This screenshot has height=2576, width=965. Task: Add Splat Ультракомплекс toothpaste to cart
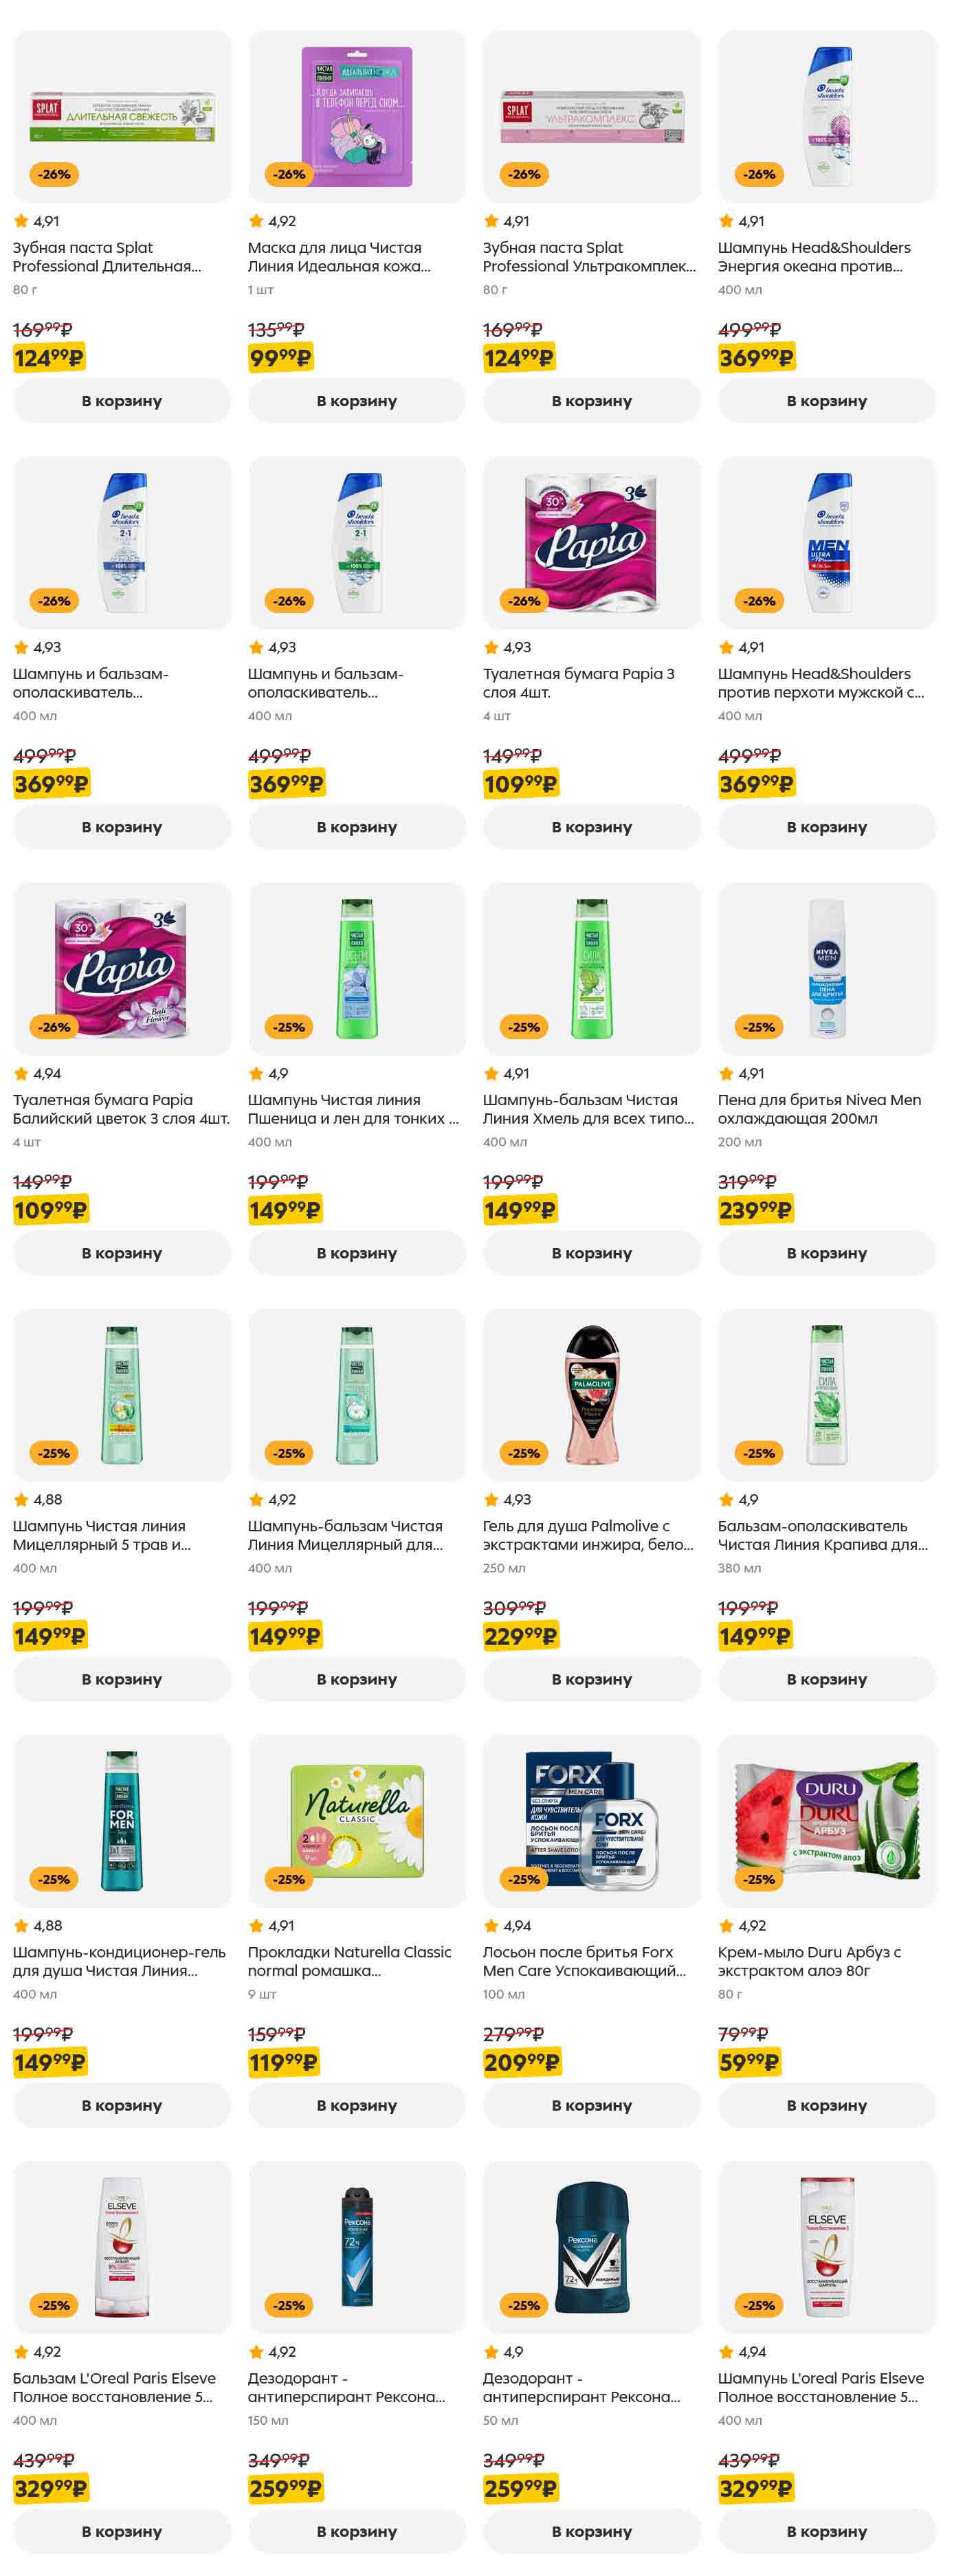pyautogui.click(x=592, y=401)
